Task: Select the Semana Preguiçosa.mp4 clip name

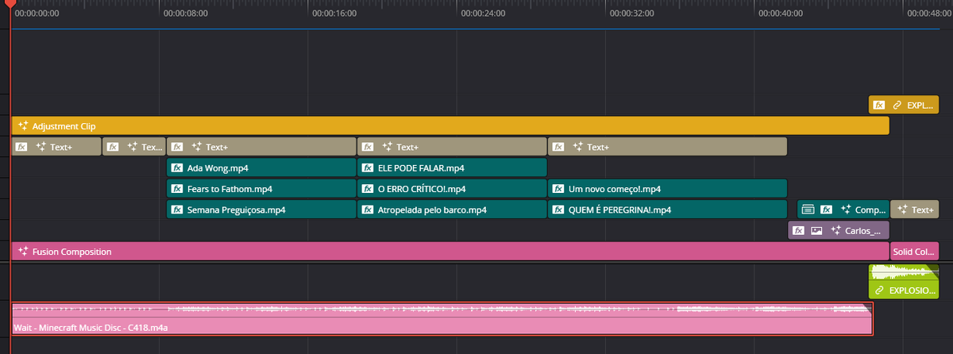Action: pos(236,210)
